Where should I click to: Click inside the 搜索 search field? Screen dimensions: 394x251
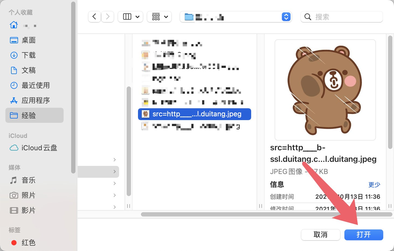341,17
